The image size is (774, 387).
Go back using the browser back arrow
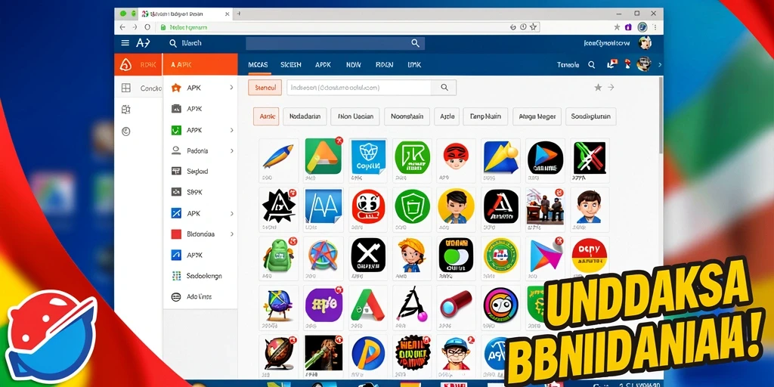pyautogui.click(x=122, y=27)
